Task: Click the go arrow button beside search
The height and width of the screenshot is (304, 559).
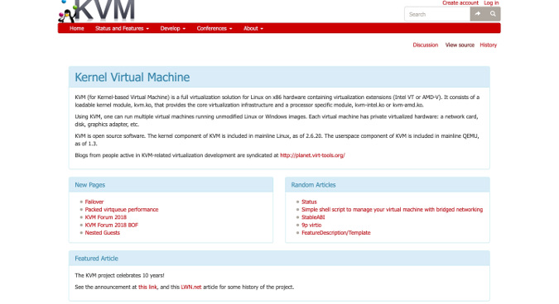Action: [x=478, y=14]
